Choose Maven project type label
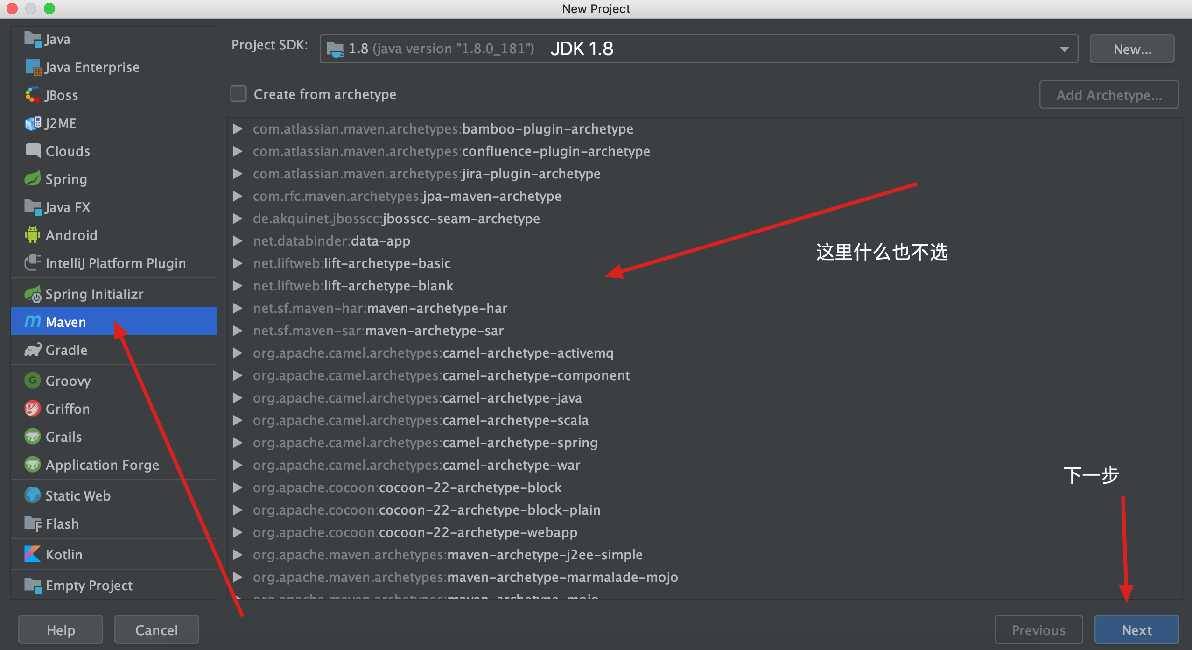Viewport: 1192px width, 650px height. (x=66, y=322)
